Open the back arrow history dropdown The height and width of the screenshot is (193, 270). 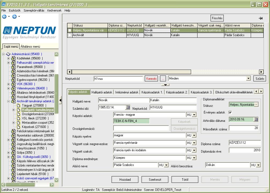point(9,17)
